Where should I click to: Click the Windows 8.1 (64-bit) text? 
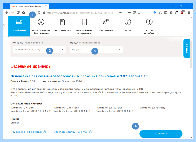(x=152, y=108)
